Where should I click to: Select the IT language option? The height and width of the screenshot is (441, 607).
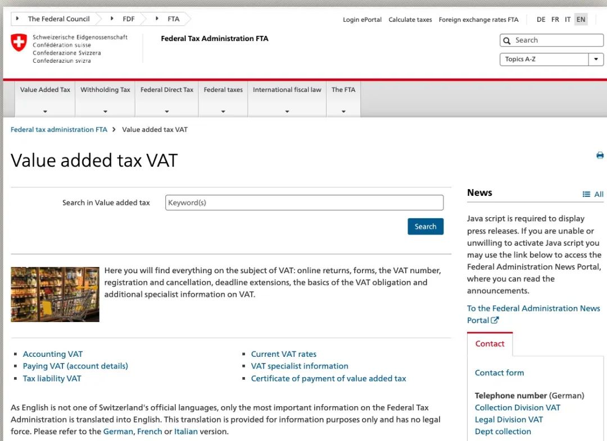point(568,19)
